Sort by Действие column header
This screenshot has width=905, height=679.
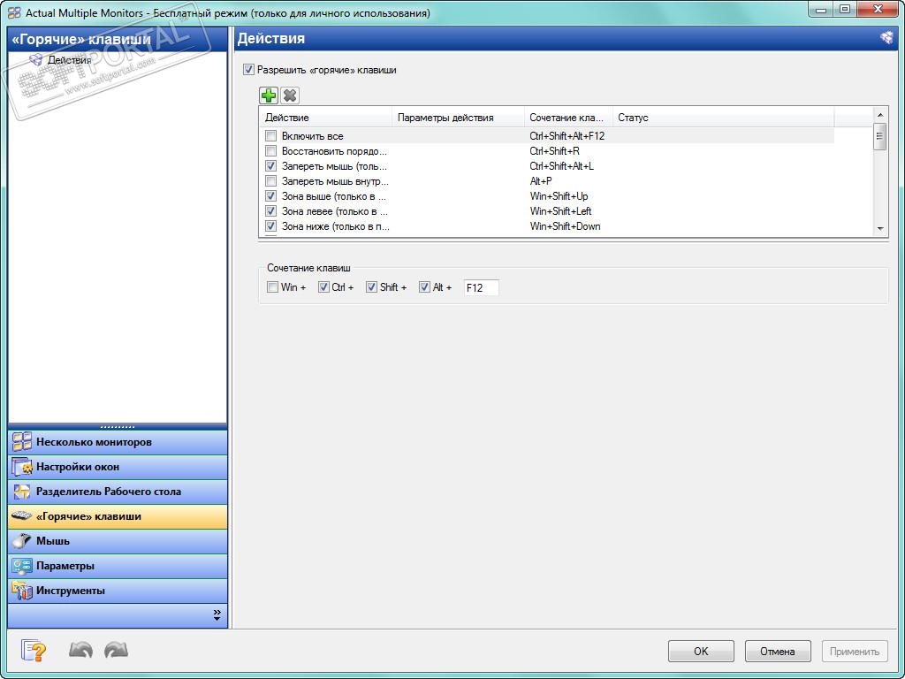click(x=325, y=118)
